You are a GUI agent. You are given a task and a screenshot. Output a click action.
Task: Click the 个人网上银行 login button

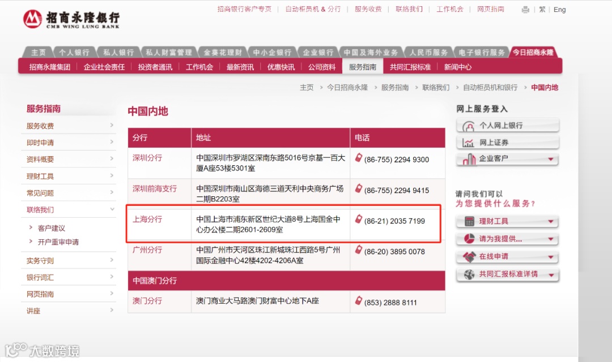pos(507,126)
